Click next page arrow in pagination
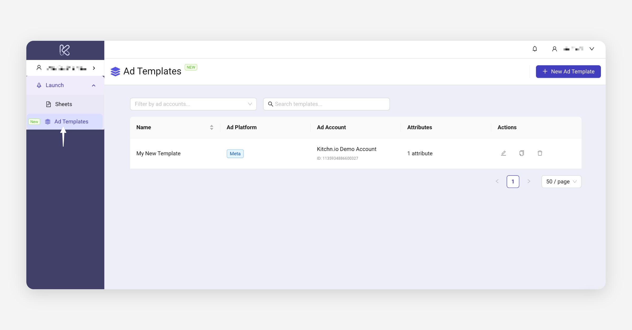 (529, 182)
